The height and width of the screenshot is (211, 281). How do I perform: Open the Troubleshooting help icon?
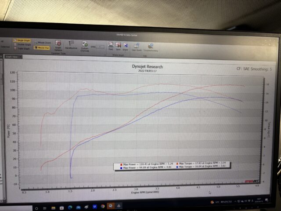pyautogui.click(x=151, y=47)
